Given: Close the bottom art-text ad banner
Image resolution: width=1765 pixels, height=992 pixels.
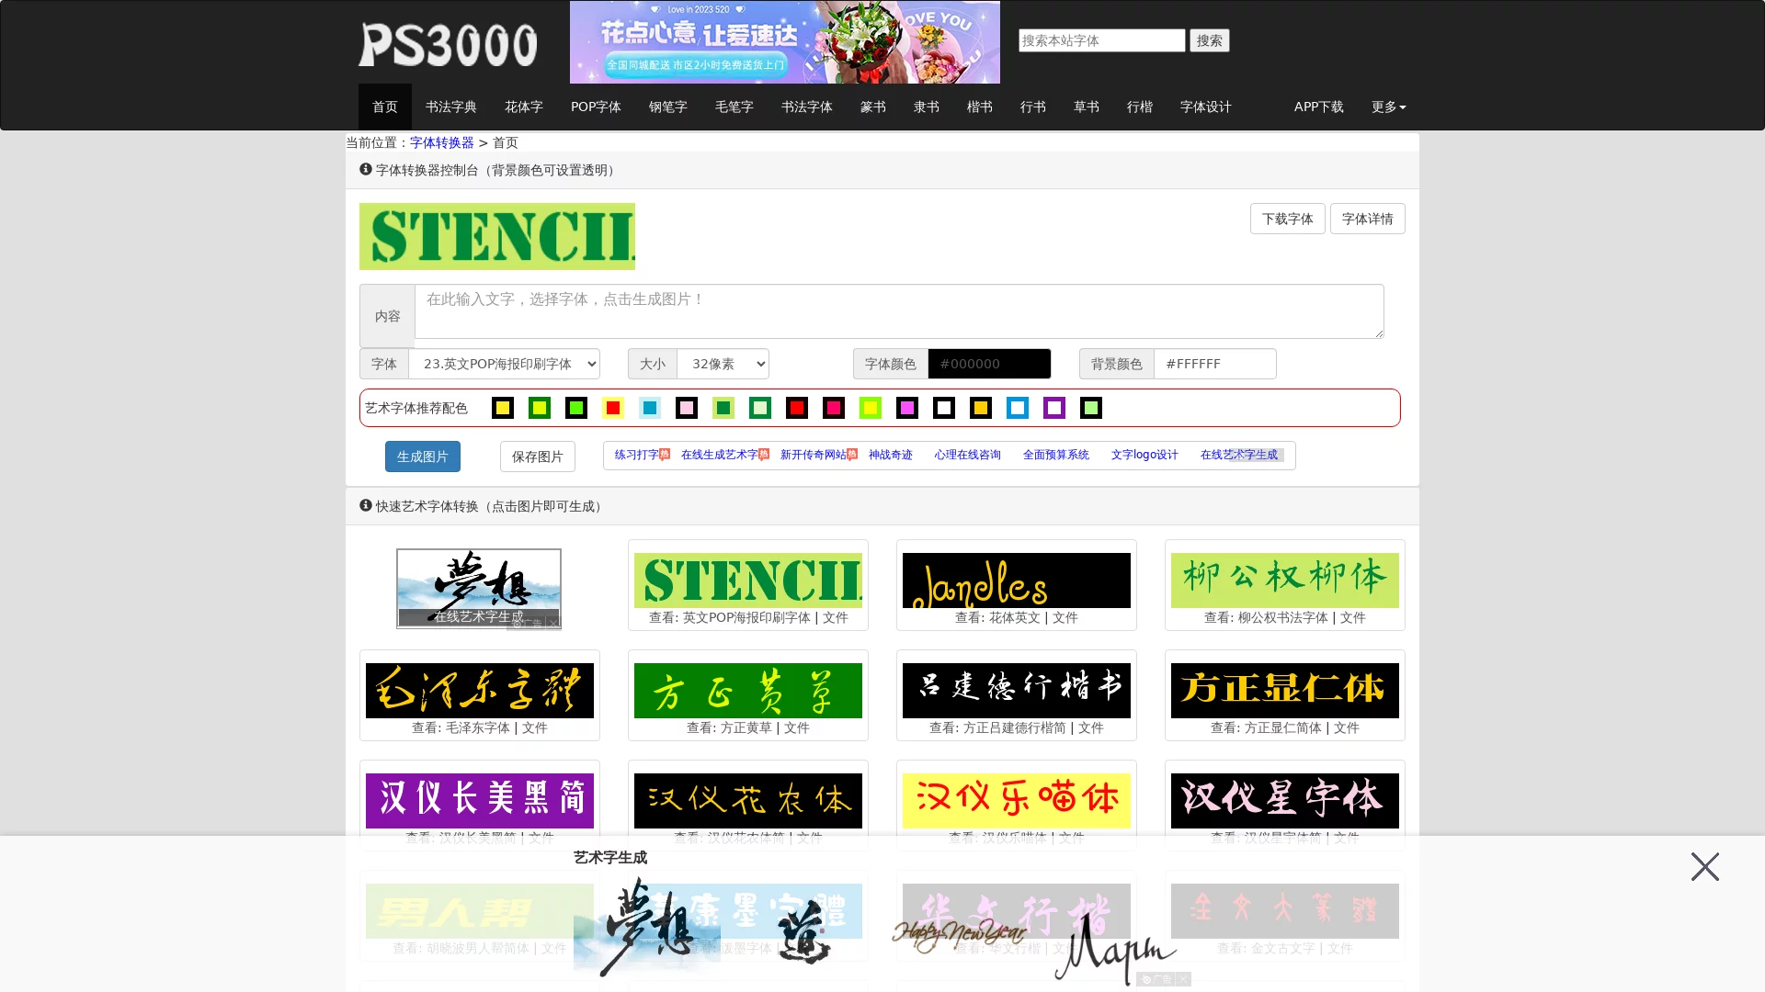Looking at the screenshot, I should [1704, 866].
